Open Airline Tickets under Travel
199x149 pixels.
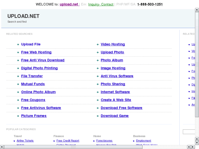tap(25, 141)
